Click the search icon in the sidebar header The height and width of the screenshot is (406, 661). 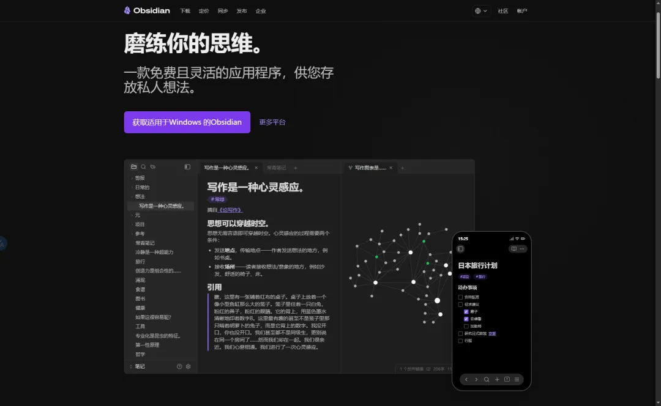(143, 167)
